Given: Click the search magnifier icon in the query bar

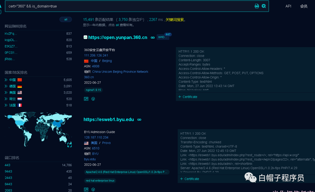Looking at the screenshot, I should coord(264,6).
